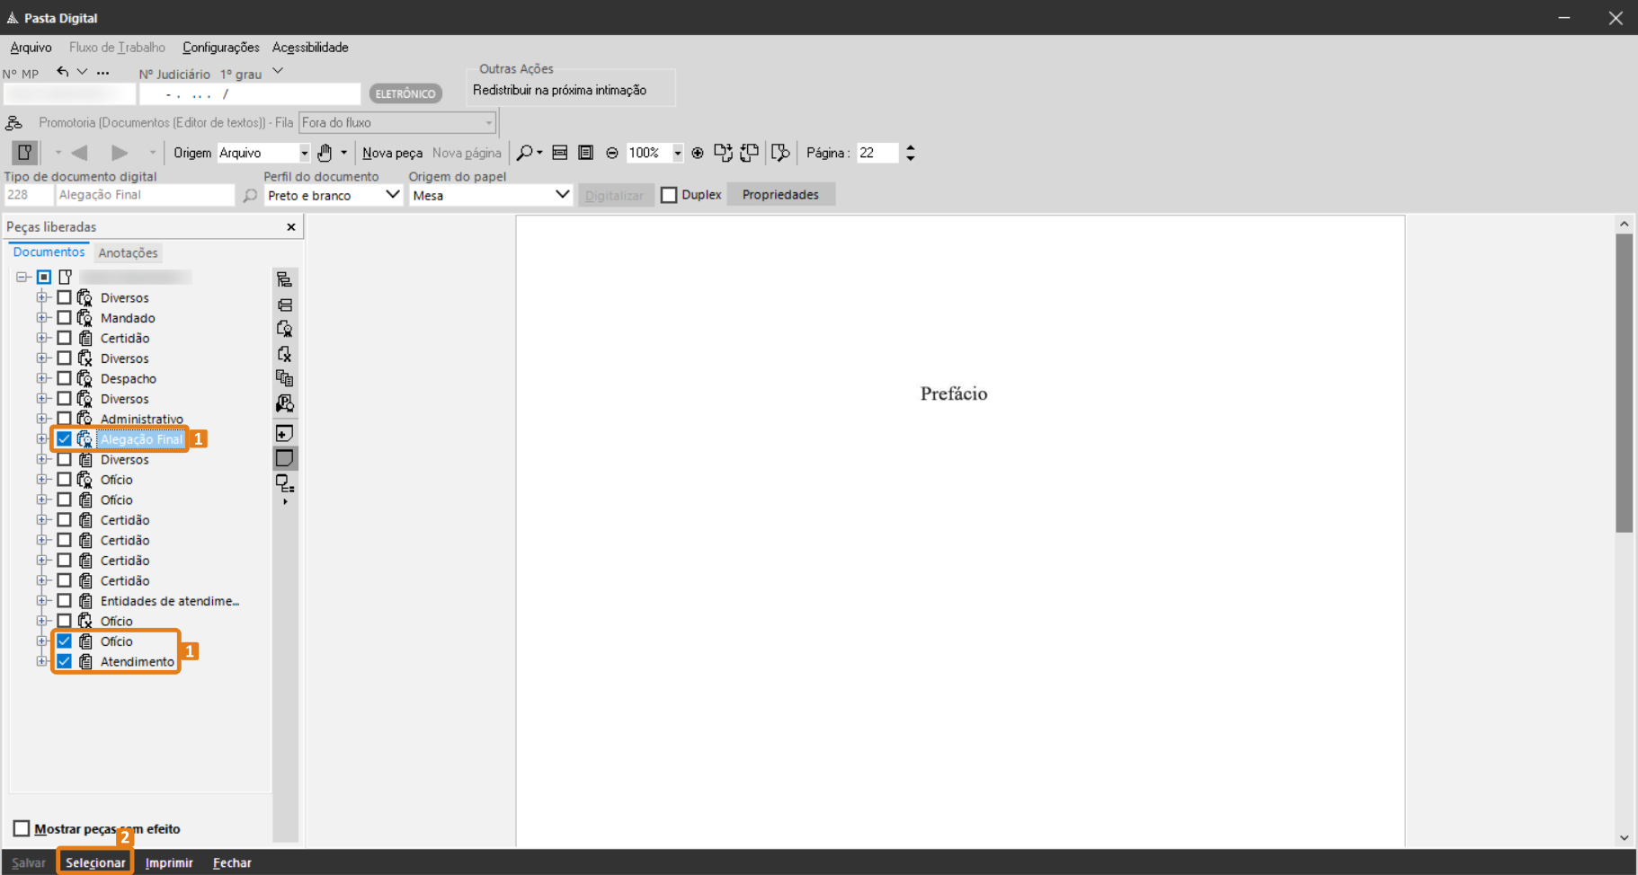
Task: Click the zoom in plus icon
Action: pyautogui.click(x=698, y=153)
